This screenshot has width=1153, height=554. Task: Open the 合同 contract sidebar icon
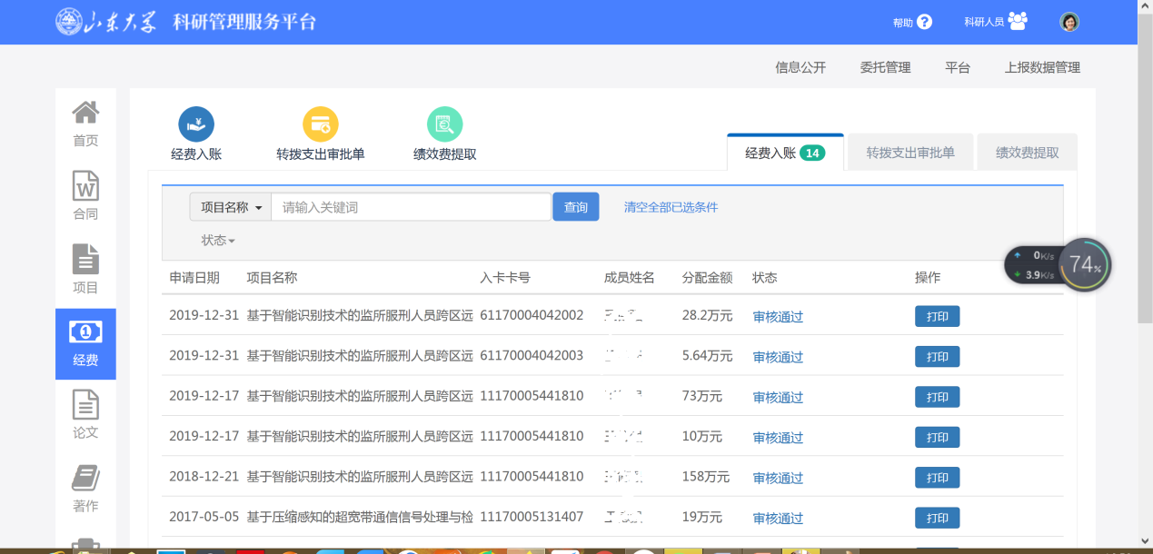point(85,186)
